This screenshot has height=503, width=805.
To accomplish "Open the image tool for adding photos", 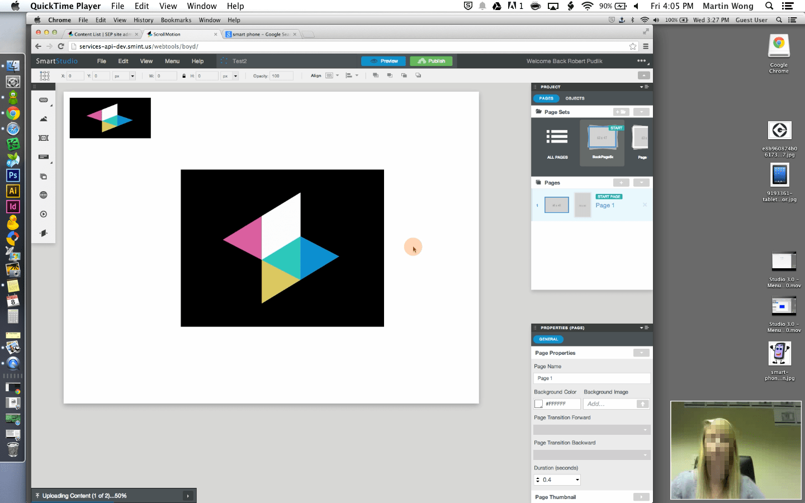I will 44,118.
